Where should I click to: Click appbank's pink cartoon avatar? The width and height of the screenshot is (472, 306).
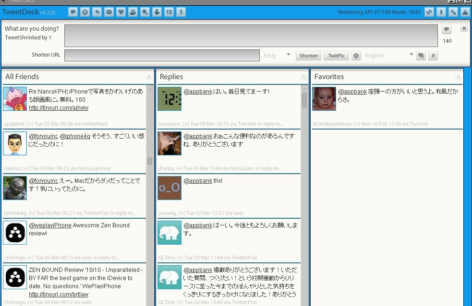point(15,99)
